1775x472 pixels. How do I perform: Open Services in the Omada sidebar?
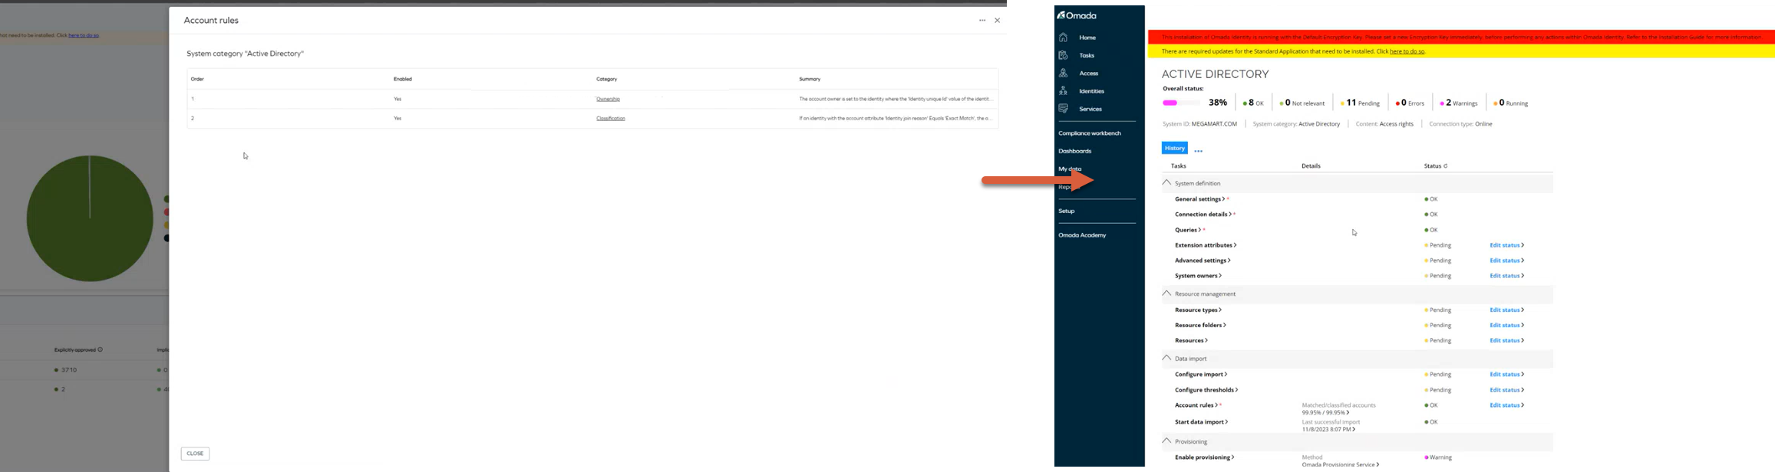pyautogui.click(x=1090, y=110)
